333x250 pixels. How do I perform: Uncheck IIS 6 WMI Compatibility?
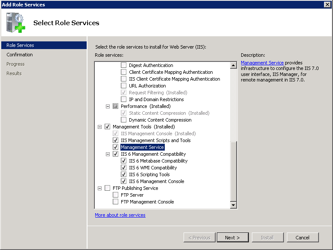coord(124,168)
